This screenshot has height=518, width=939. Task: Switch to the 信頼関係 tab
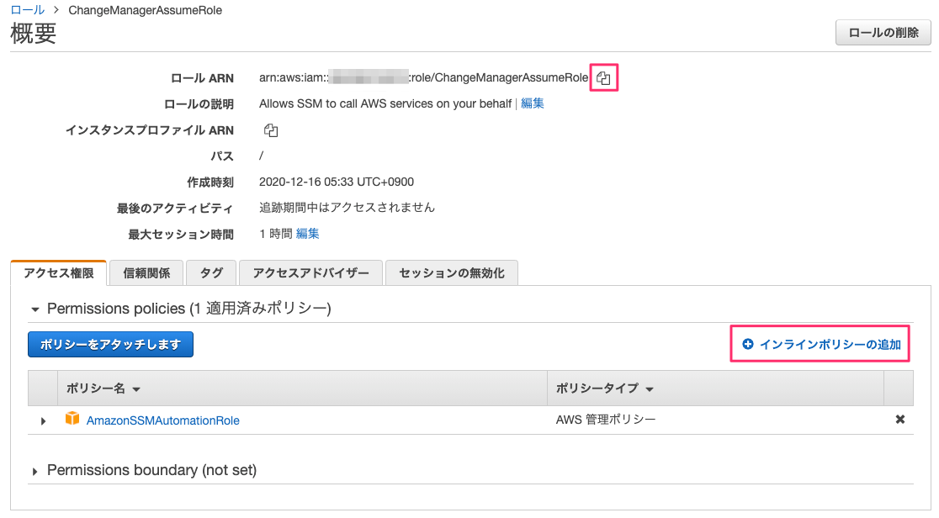click(x=146, y=272)
